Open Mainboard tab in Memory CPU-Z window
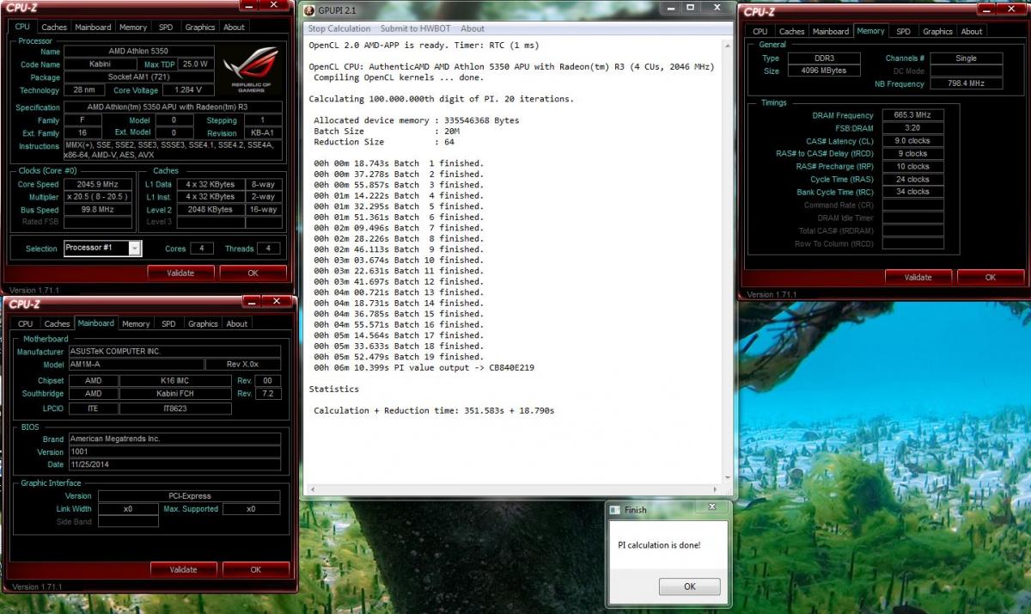1031x614 pixels. point(831,32)
